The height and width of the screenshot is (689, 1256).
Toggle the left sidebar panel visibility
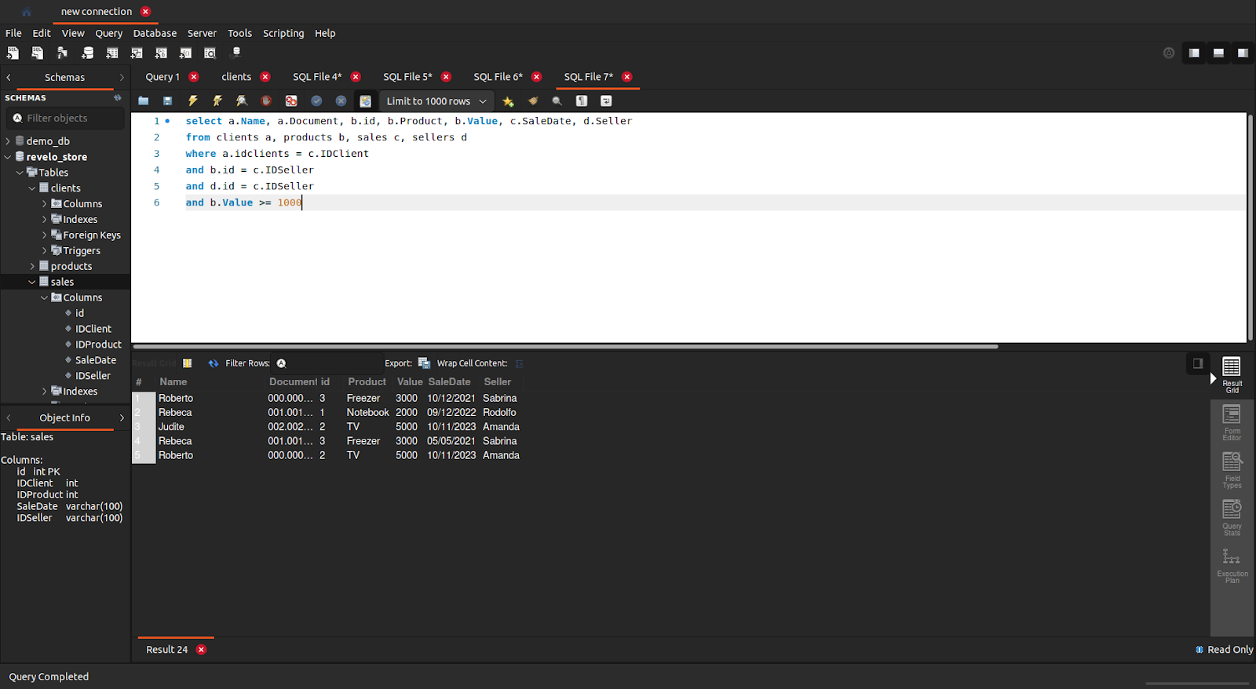coord(1194,53)
